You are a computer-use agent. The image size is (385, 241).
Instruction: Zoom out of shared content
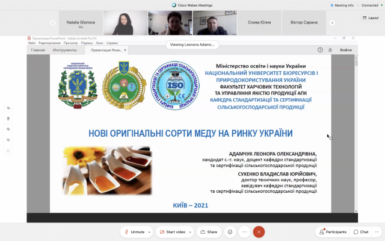8,140
